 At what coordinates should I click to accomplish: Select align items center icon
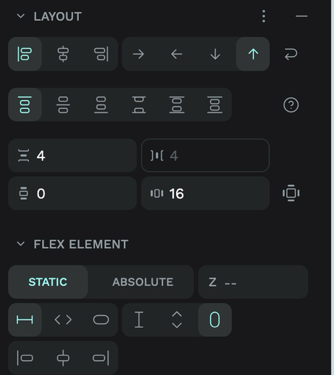(63, 54)
